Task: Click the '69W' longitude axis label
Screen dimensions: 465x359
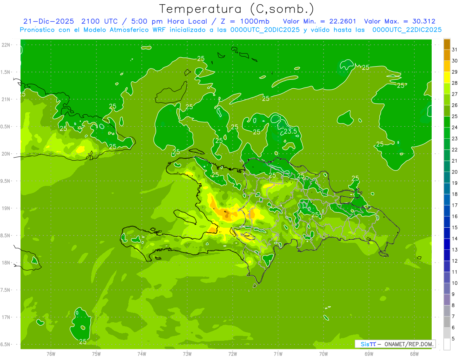Action: (369, 354)
